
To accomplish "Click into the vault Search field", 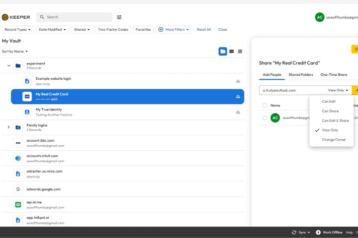I will point(77,17).
